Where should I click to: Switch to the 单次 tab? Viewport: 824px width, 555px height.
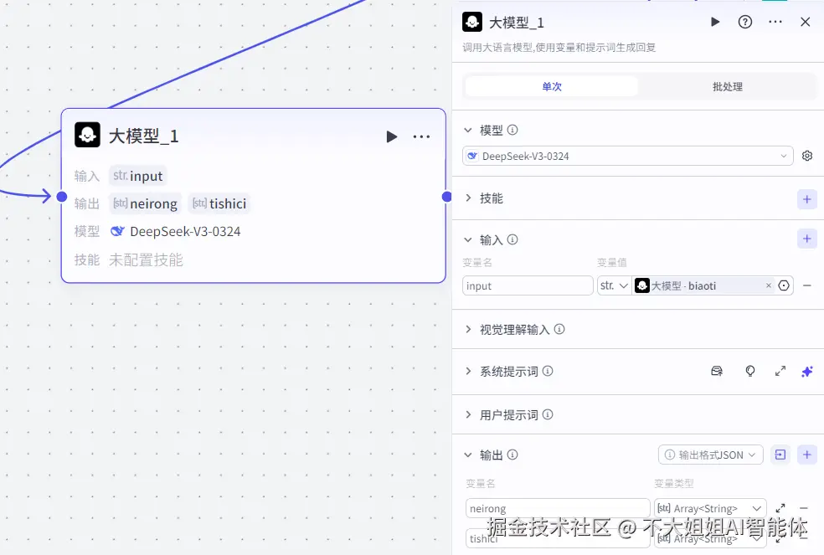coord(552,87)
